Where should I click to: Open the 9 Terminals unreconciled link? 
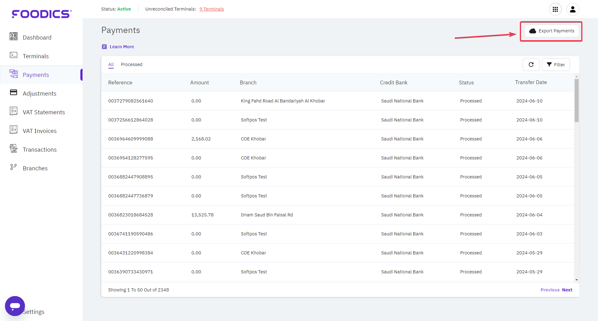pos(212,9)
